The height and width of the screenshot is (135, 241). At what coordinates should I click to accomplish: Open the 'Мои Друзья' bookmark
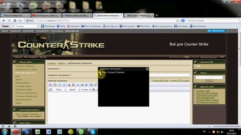[110, 26]
